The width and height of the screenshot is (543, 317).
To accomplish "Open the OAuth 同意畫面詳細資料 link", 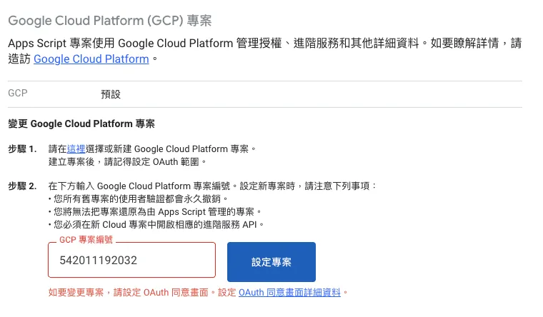I will pyautogui.click(x=290, y=293).
